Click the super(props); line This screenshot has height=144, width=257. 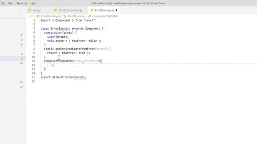[x=58, y=37]
